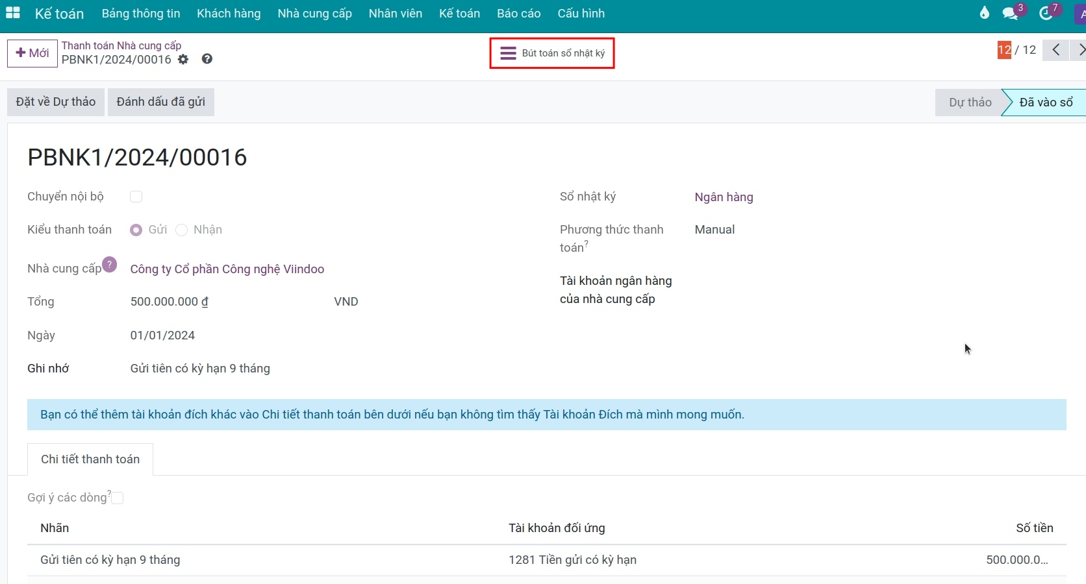Toggle the Chuyển nội bộ checkbox
The image size is (1086, 584).
point(136,197)
